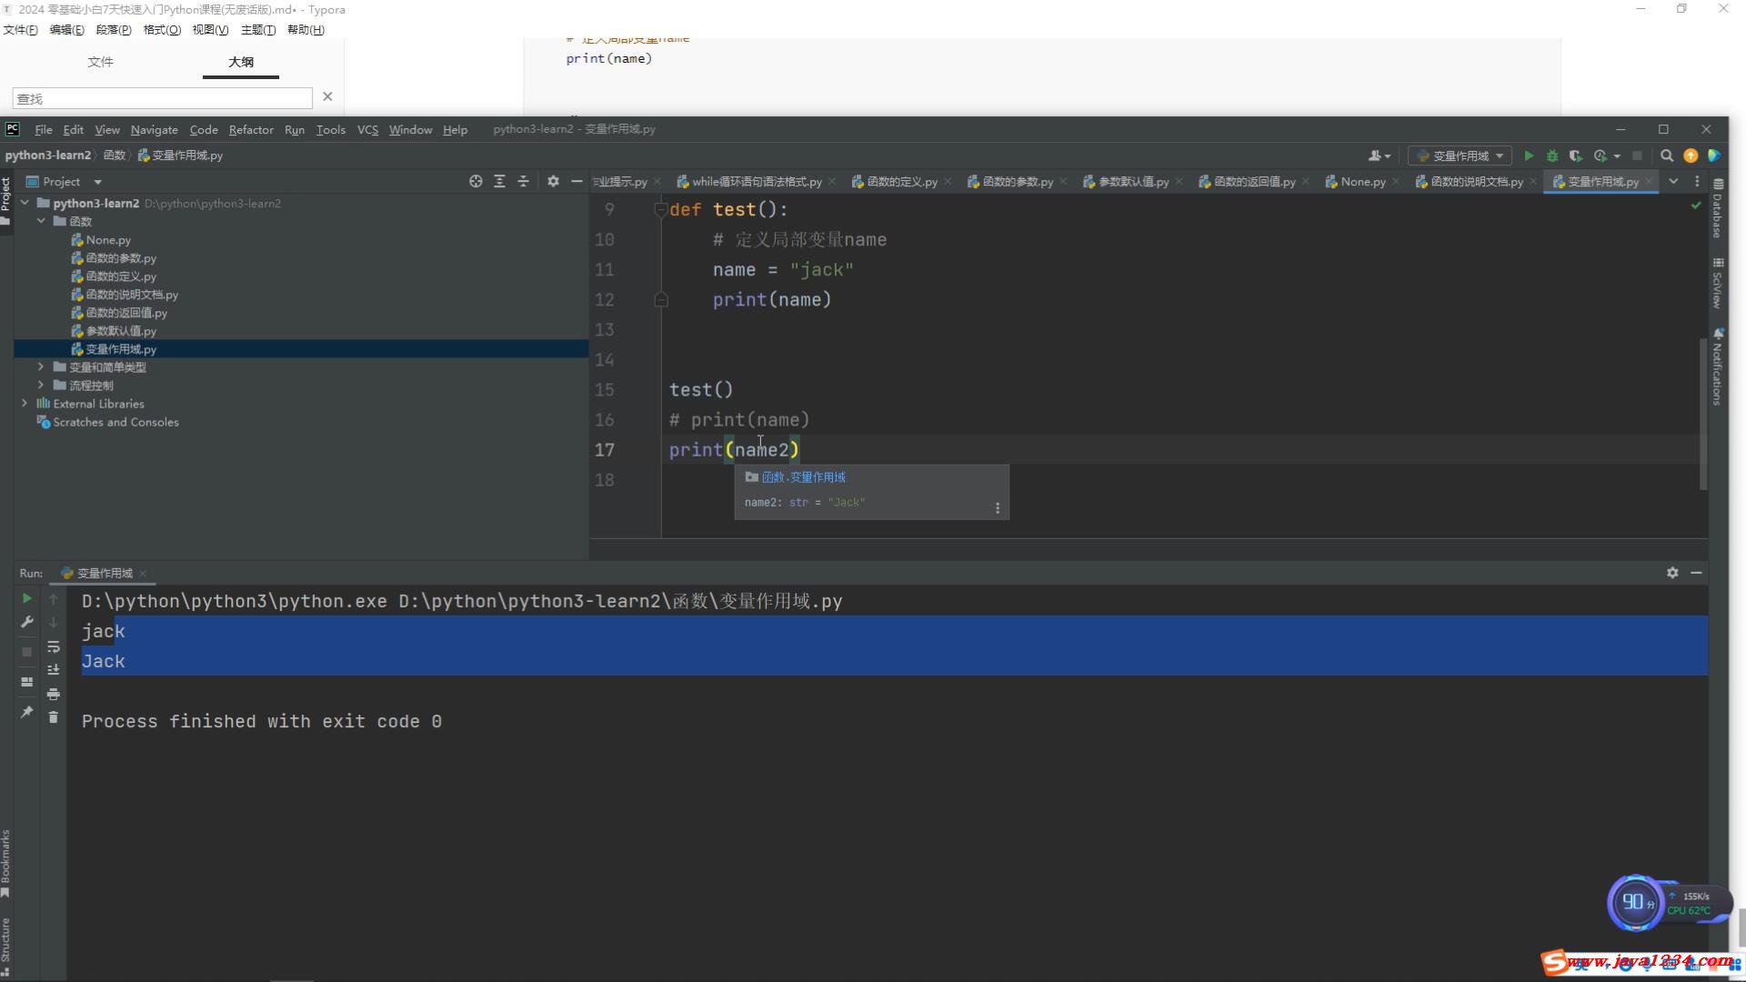Click the editor vertical scrollbar
1746x982 pixels.
[1702, 414]
